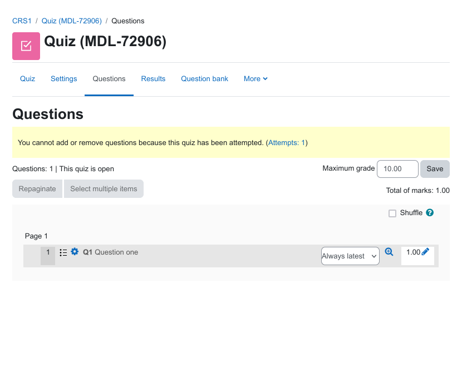Viewport: 462px width, 378px height.
Task: Open the Attempts: 1 link
Action: click(x=287, y=143)
